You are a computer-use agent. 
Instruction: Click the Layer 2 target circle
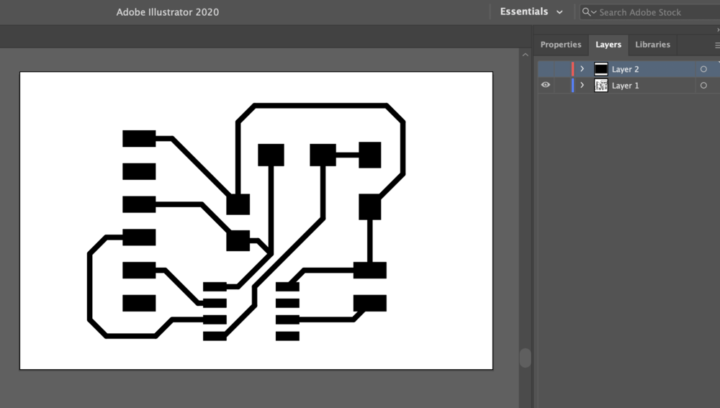[x=703, y=69]
